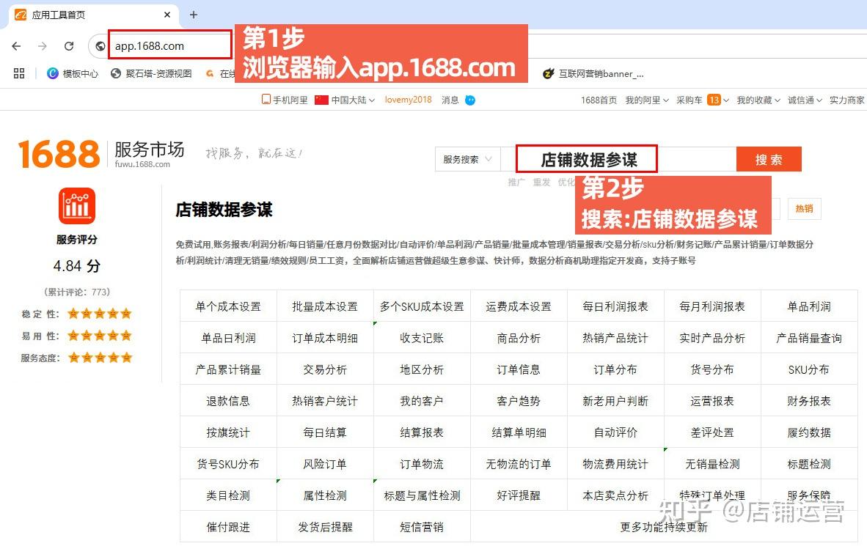Open the 模板中心 bookmark icon
Screen dimensions: 867x546
click(x=51, y=73)
